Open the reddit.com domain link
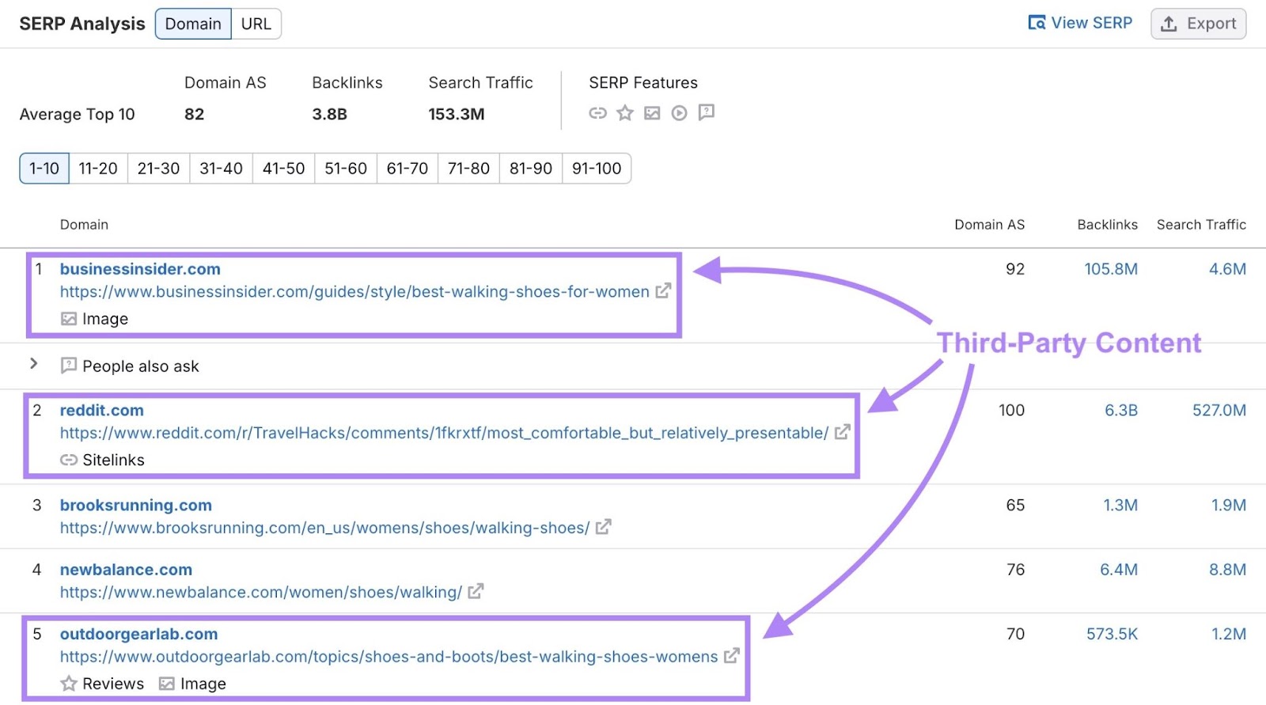Viewport: 1266px width, 705px height. (102, 410)
